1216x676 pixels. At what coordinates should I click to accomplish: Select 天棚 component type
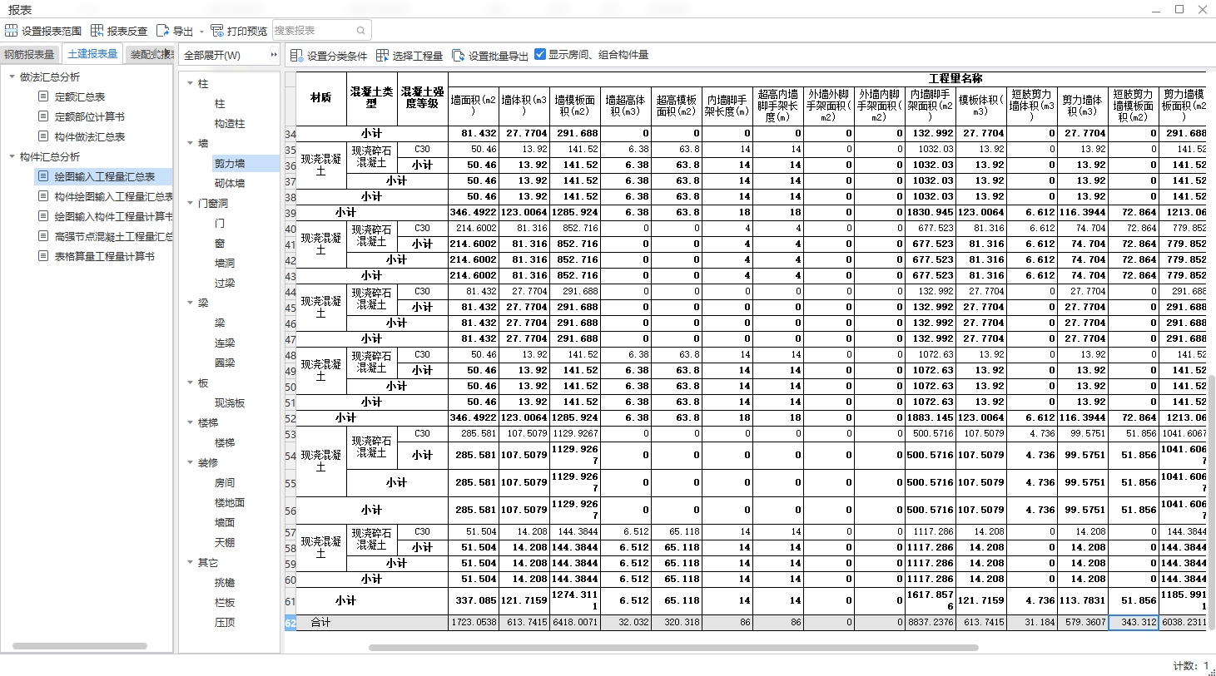(225, 542)
